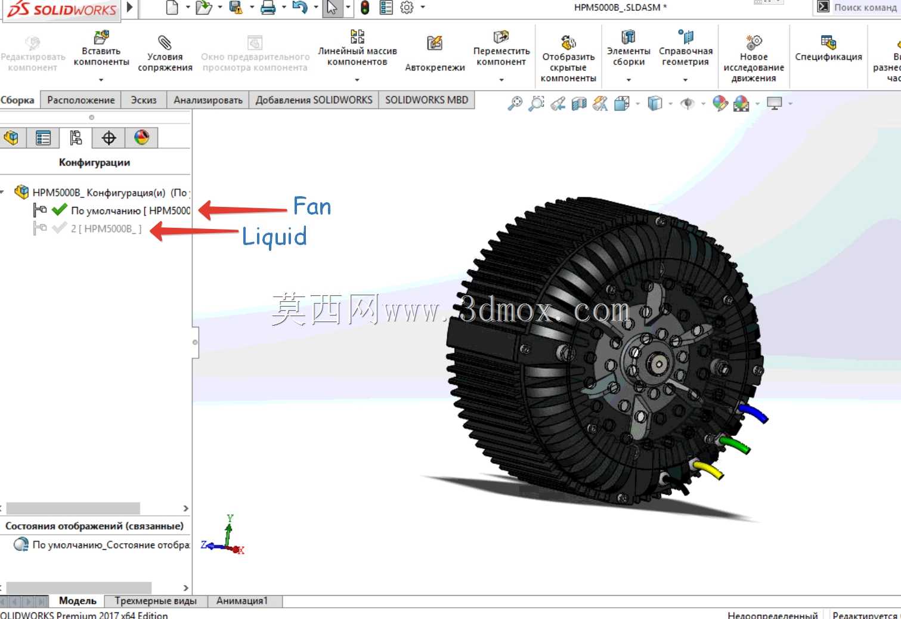Click the New document icon
The height and width of the screenshot is (619, 901).
(172, 8)
